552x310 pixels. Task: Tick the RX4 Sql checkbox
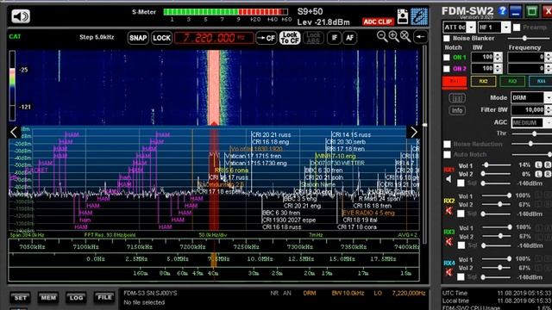(x=461, y=277)
